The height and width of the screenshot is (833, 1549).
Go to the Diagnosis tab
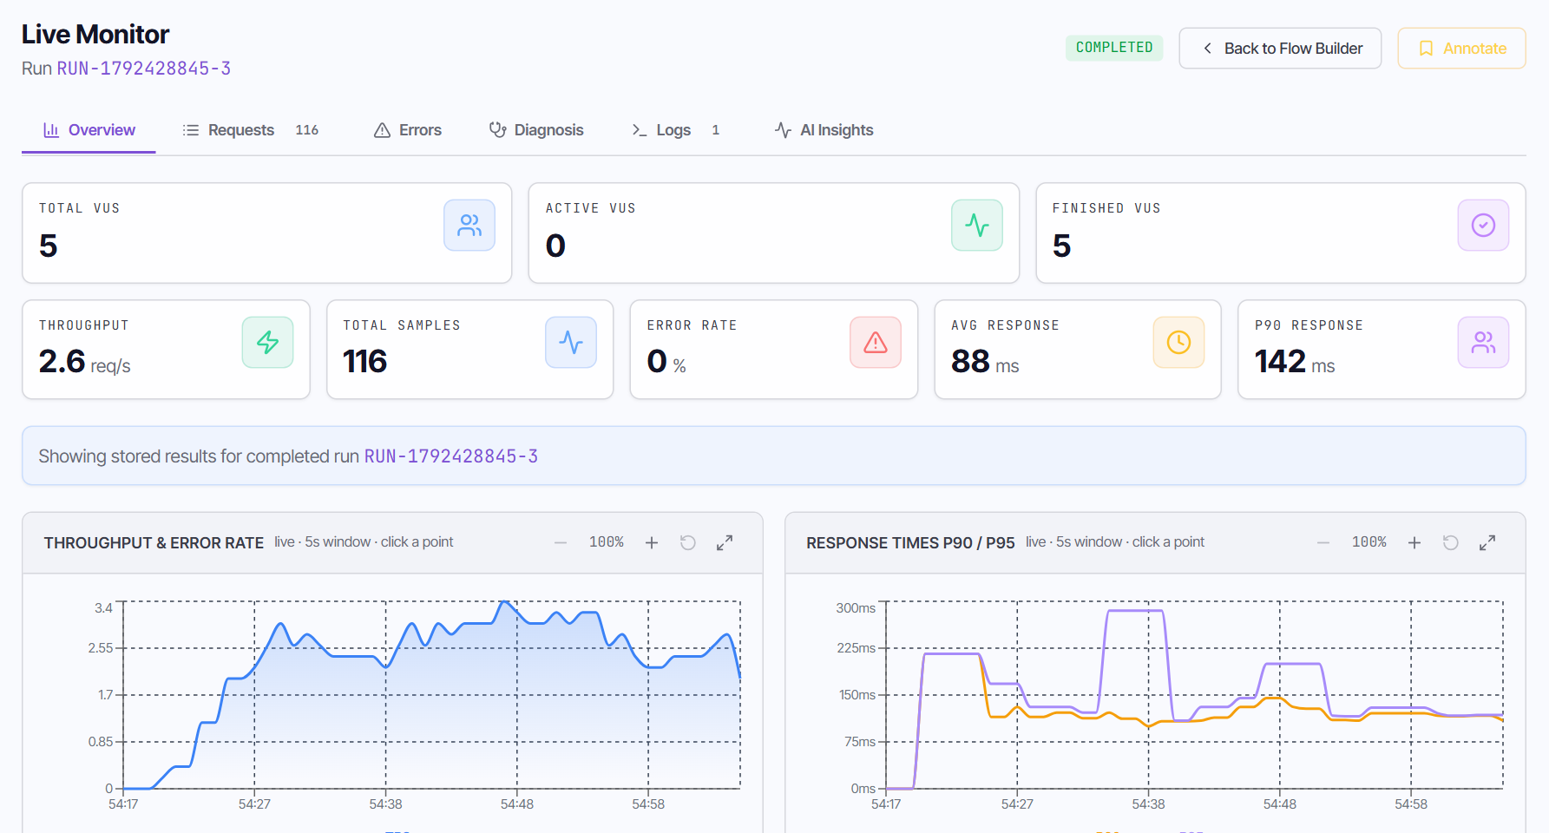pos(535,130)
